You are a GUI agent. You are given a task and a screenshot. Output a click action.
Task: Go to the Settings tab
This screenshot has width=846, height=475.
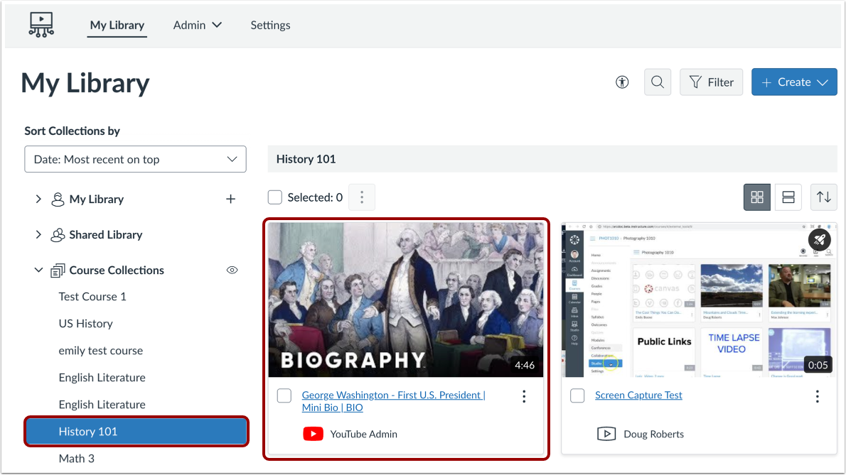coord(270,25)
